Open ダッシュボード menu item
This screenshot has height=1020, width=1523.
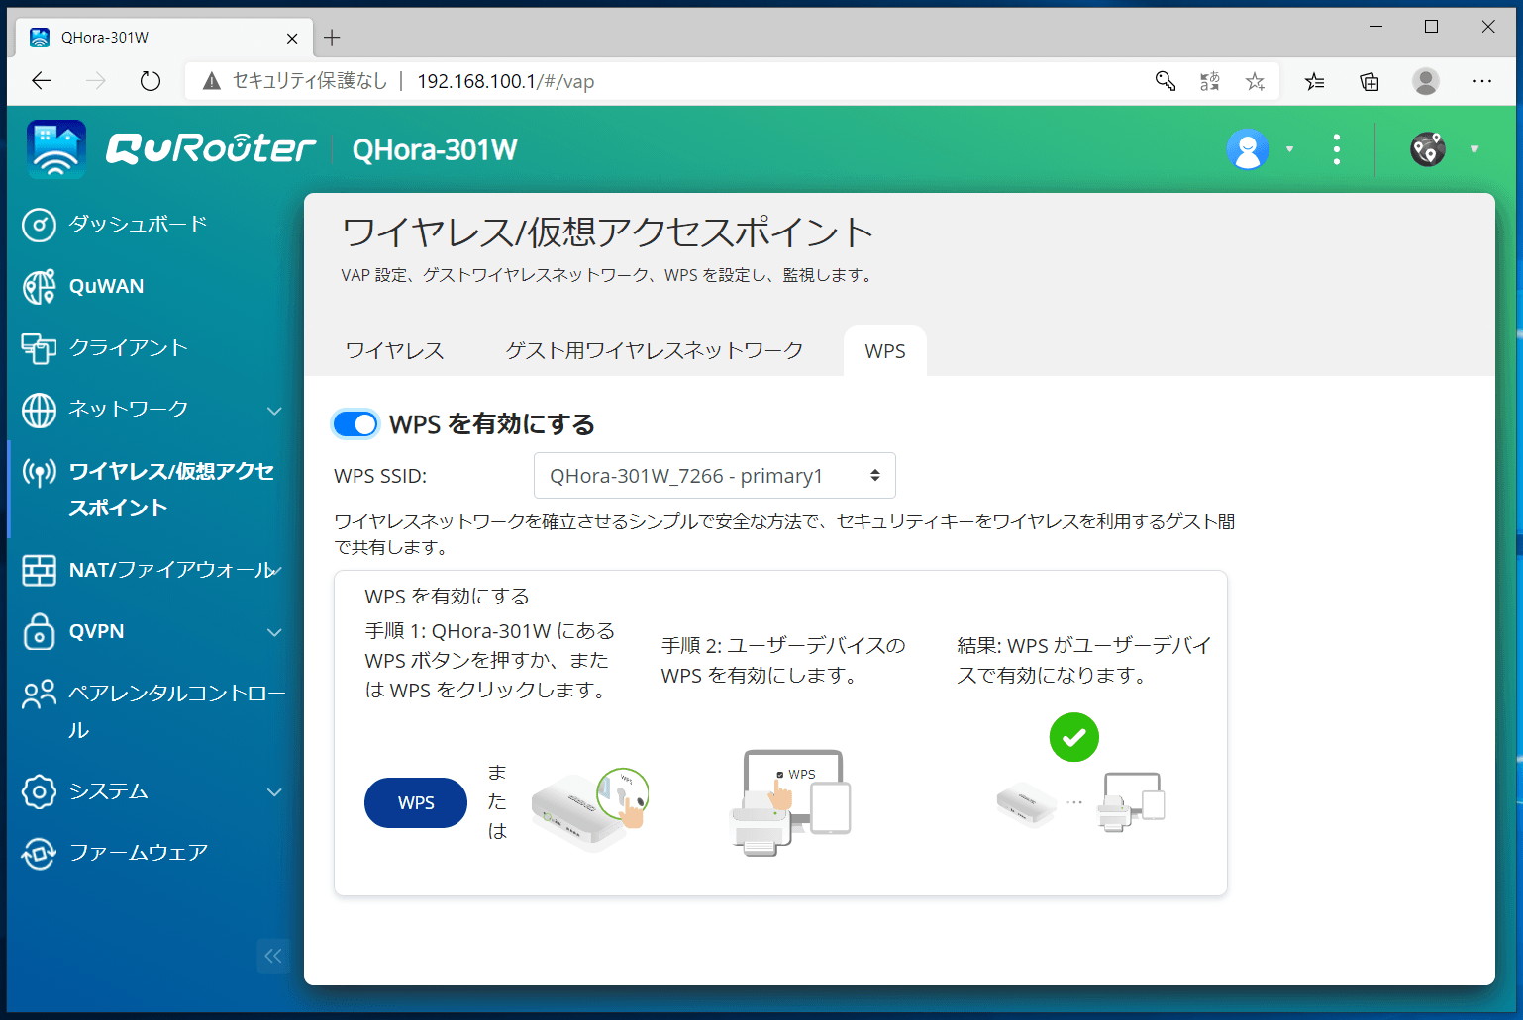tap(139, 225)
